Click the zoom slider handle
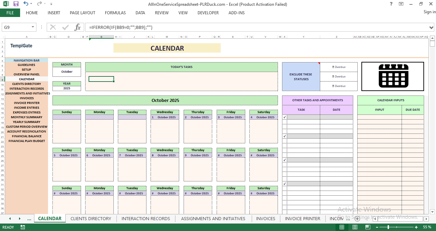 (x=388, y=227)
